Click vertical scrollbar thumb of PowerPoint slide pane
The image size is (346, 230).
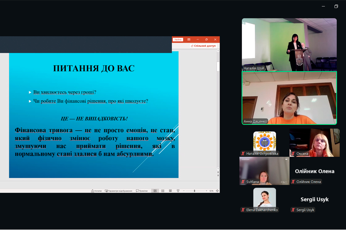pos(218,67)
